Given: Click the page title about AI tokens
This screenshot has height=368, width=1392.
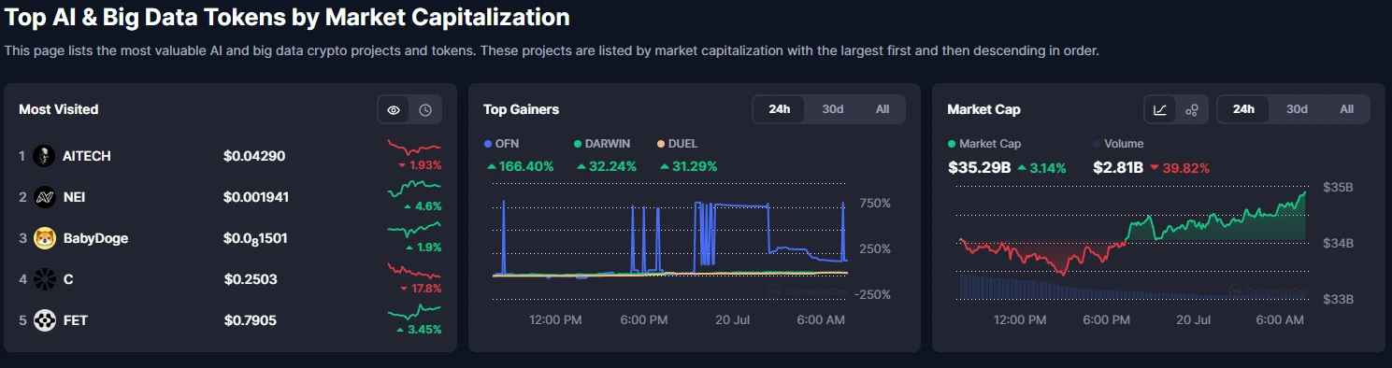Looking at the screenshot, I should [x=288, y=17].
